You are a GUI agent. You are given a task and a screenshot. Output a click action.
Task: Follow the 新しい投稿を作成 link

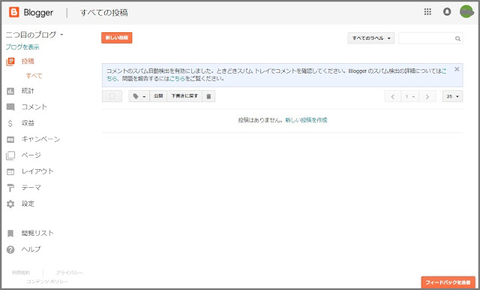click(x=306, y=120)
